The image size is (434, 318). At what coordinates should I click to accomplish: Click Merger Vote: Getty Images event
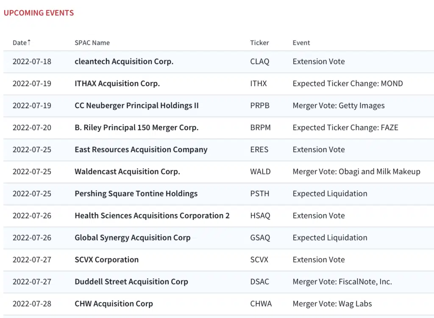(339, 106)
